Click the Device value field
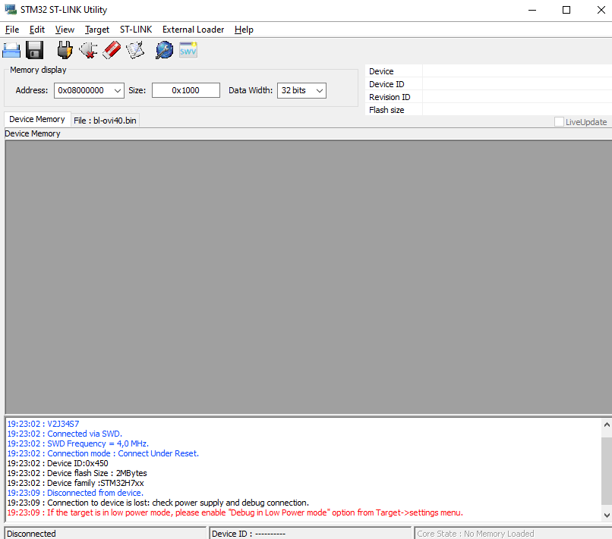 [517, 71]
